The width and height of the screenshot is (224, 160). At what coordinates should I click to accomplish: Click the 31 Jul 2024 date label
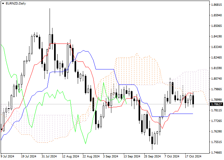point(49,156)
